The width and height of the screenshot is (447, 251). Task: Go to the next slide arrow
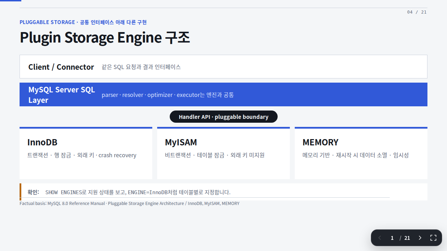[420, 238]
